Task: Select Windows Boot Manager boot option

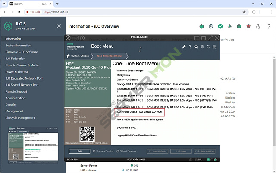Action: [130, 71]
